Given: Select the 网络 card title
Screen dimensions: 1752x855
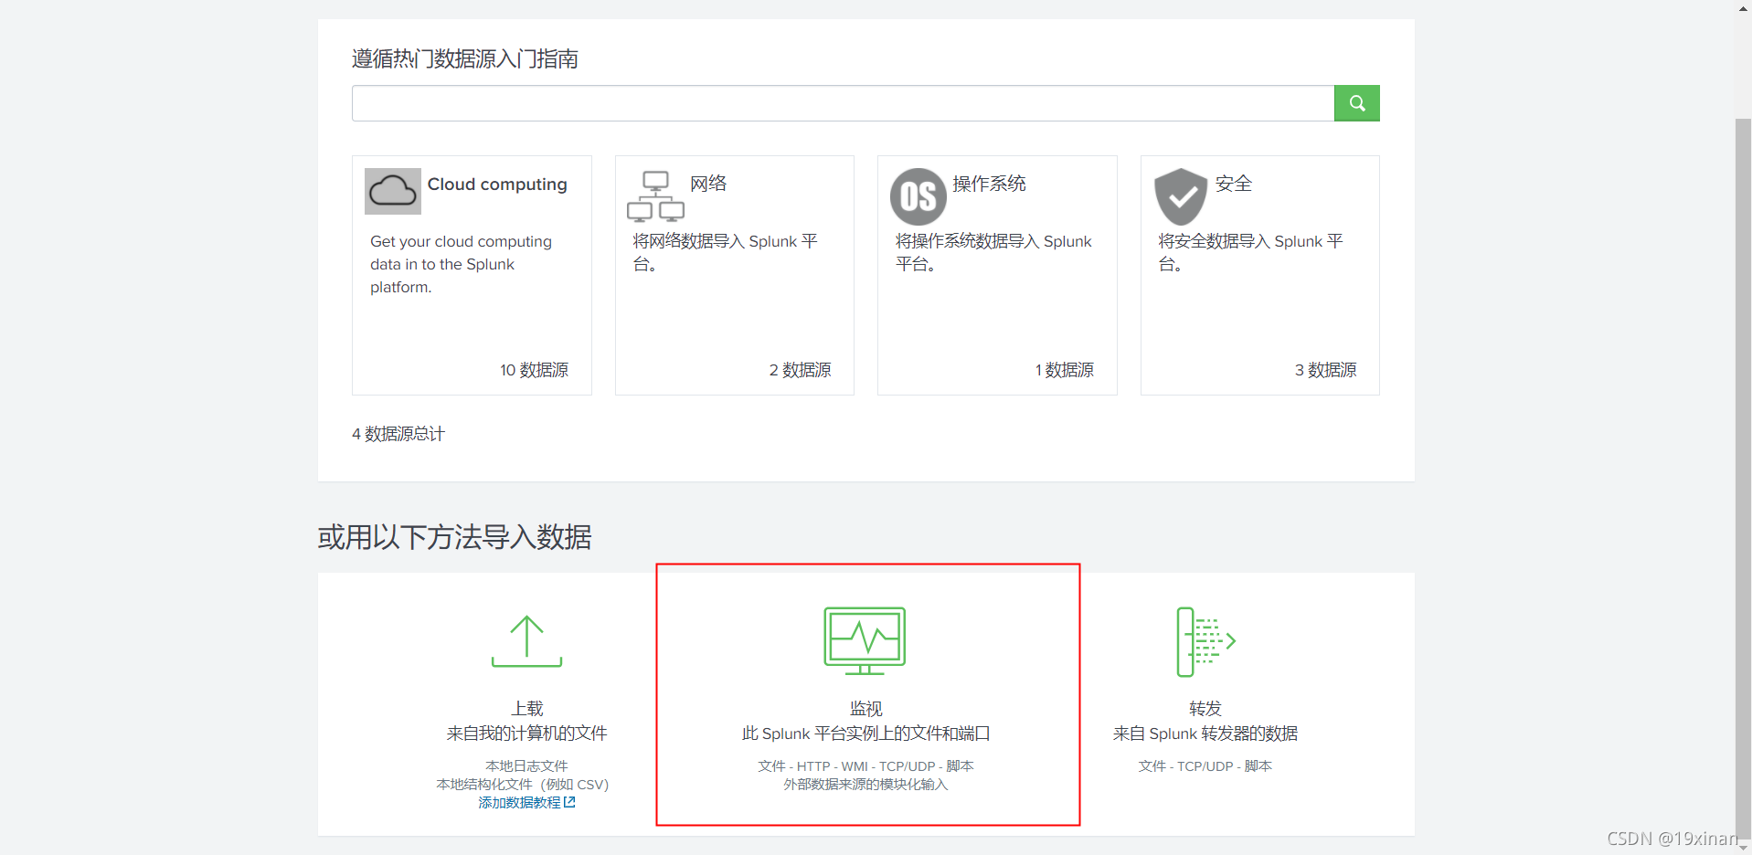Looking at the screenshot, I should (708, 184).
